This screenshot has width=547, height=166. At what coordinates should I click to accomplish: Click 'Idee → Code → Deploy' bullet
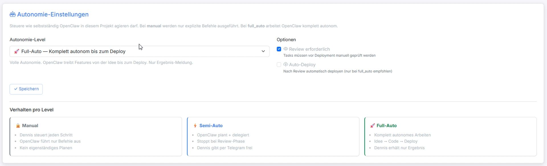[396, 141]
